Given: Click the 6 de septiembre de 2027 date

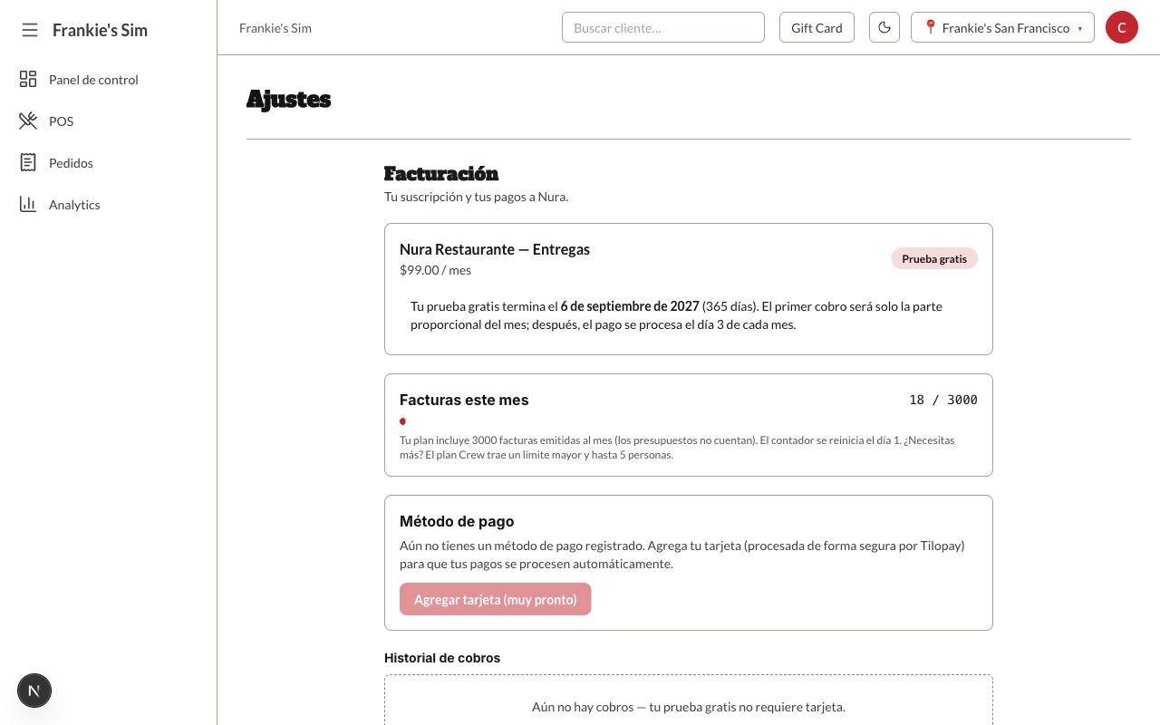Looking at the screenshot, I should pos(630,306).
